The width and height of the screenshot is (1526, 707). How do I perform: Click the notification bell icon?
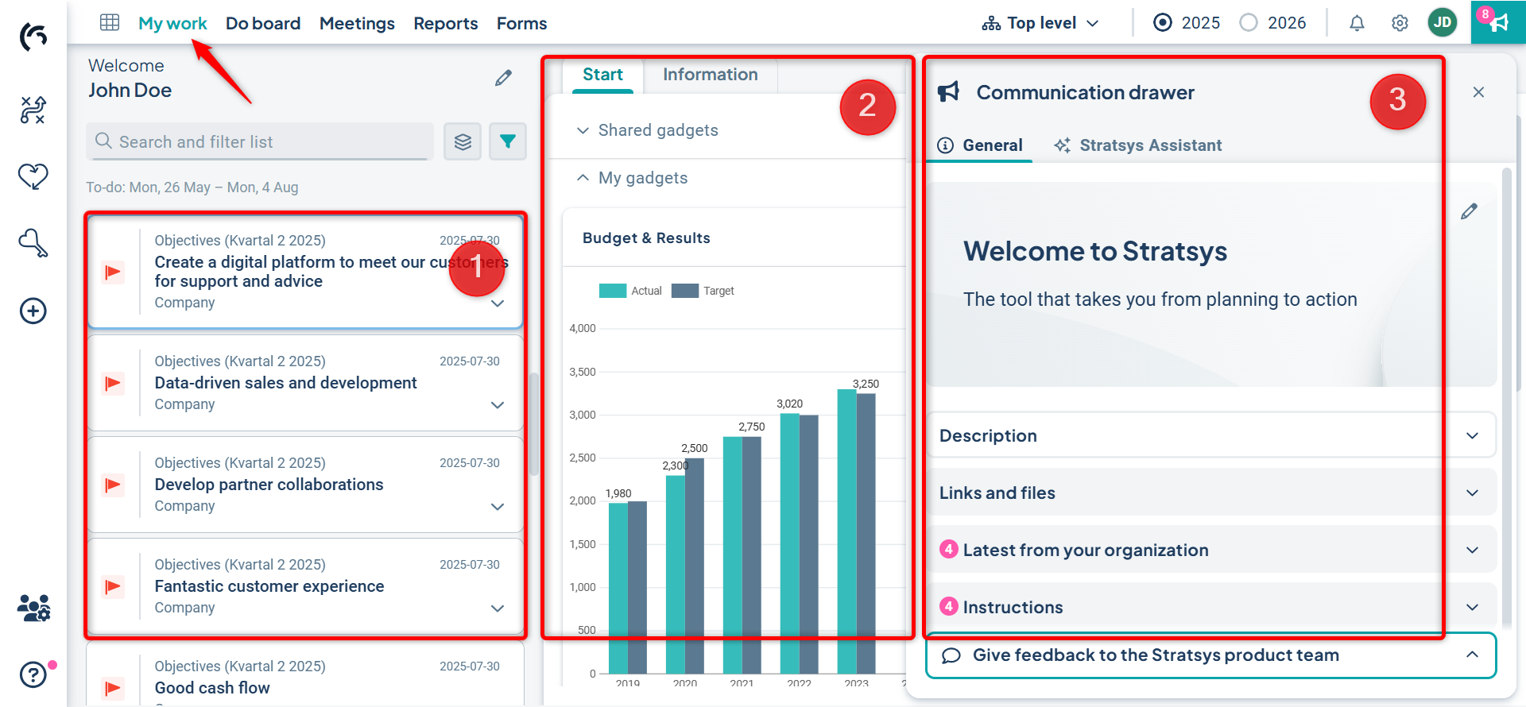coord(1357,23)
